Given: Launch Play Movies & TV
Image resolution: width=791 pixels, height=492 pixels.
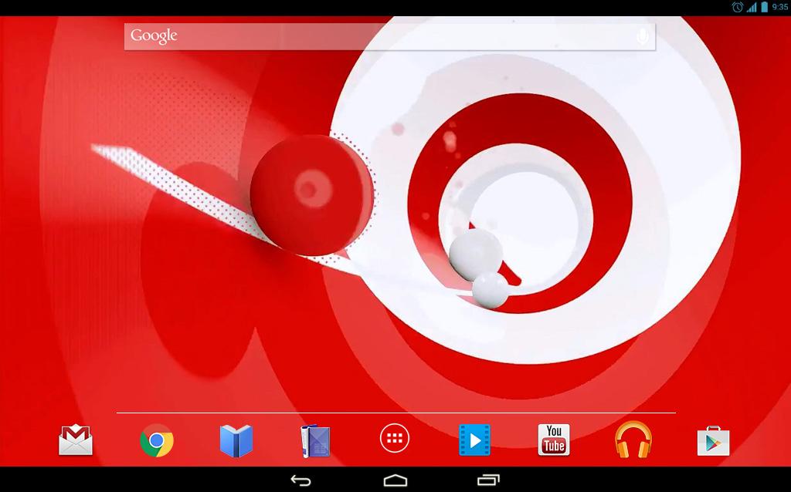Looking at the screenshot, I should pos(474,440).
